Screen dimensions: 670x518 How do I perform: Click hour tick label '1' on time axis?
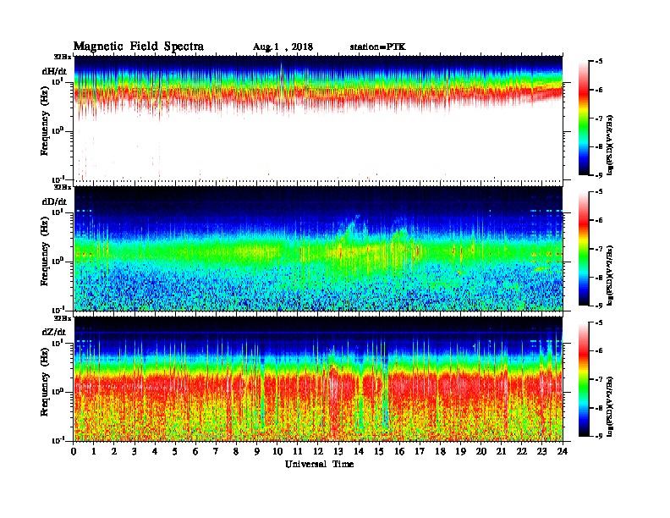[x=94, y=451]
